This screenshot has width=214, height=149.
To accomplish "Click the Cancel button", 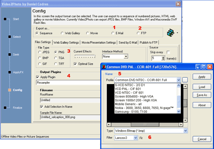I will tap(202, 139).
